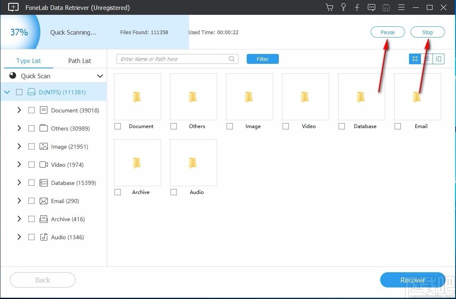456x299 pixels.
Task: Go Back to the previous screen
Action: (x=42, y=280)
